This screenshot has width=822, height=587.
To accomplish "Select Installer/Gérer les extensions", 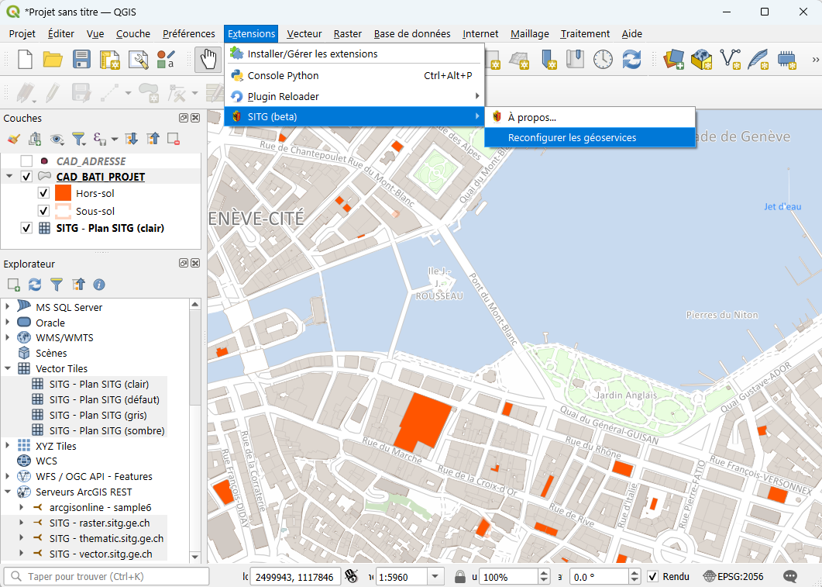I will pos(354,54).
